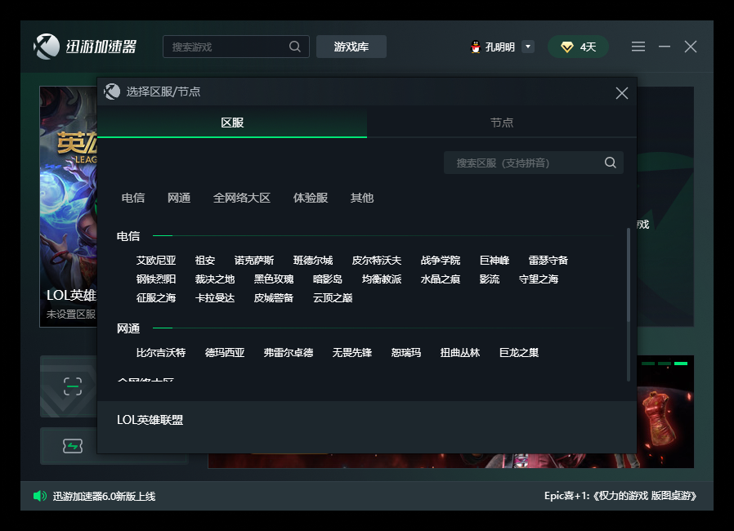Choose the 扭曲丛林 server
Viewport: 734px width, 531px height.
[x=460, y=353]
